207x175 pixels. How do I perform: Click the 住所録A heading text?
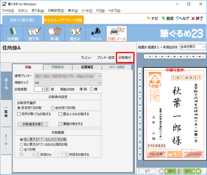12,48
